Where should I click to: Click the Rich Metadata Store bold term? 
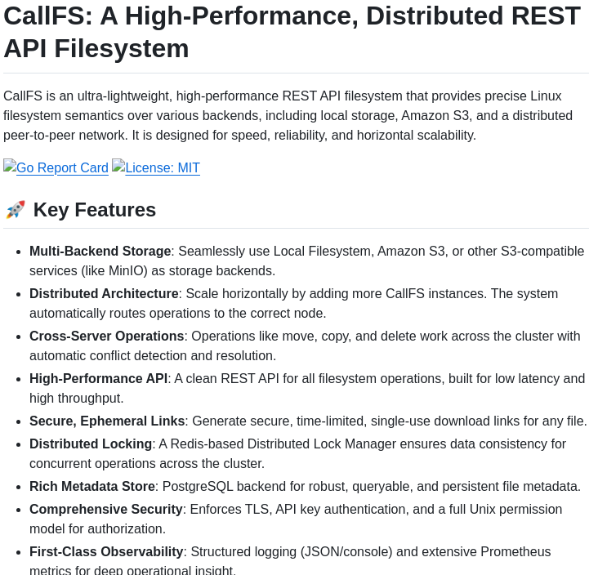pos(91,487)
